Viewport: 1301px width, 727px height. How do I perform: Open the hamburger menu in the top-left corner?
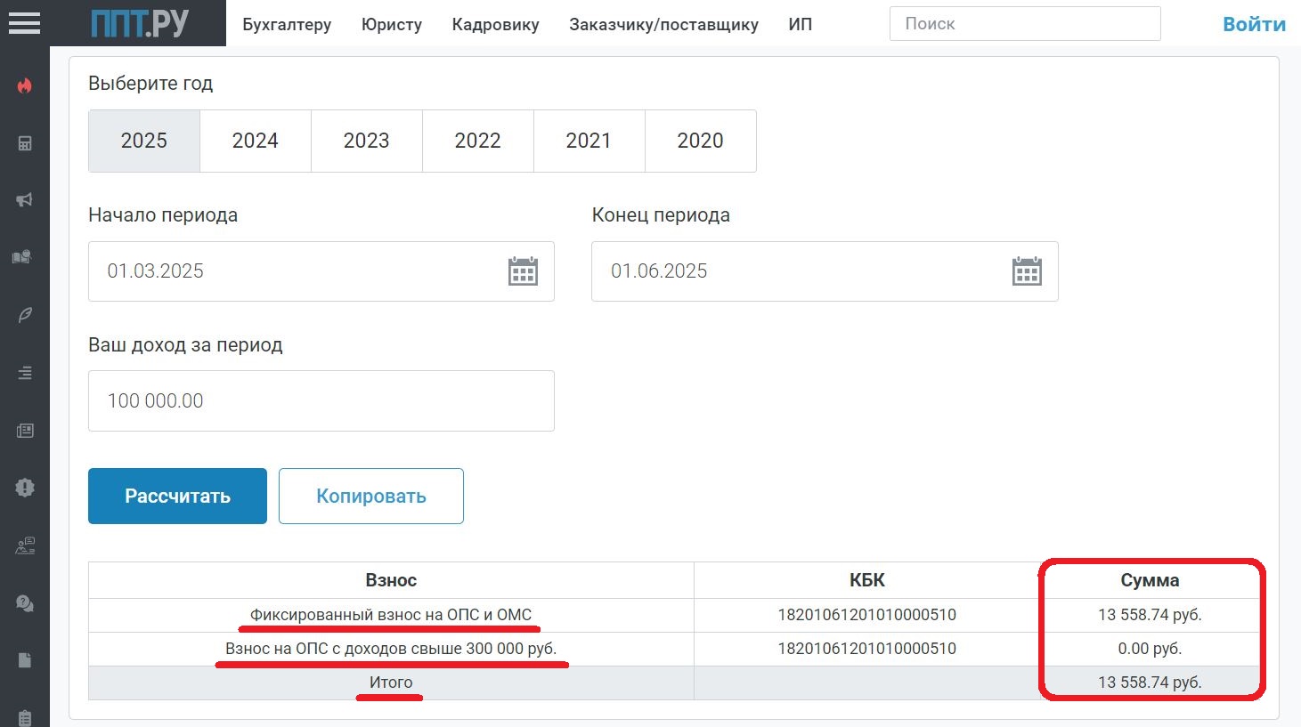(x=24, y=23)
